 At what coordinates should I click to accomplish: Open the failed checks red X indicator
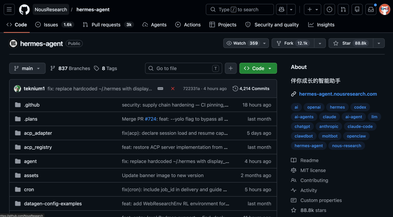tap(173, 88)
